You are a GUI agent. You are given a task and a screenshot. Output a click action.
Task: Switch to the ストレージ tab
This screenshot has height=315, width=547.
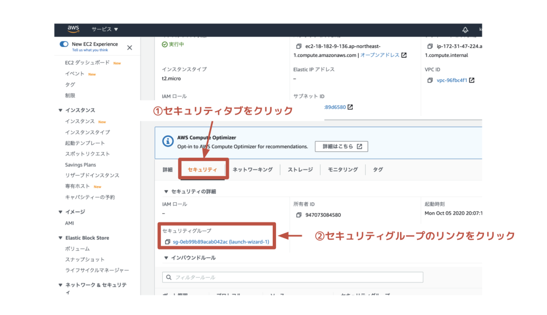[x=300, y=170]
